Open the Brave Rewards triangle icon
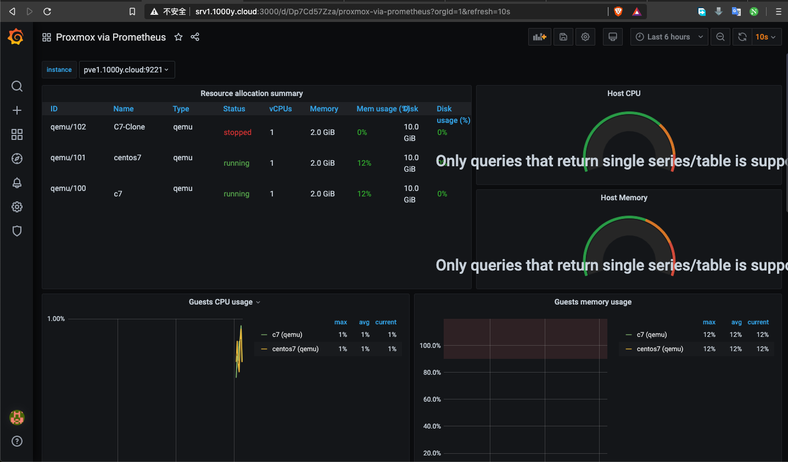 coord(636,11)
